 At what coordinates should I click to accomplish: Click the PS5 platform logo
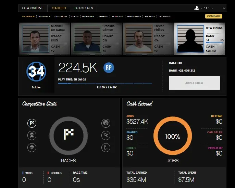(x=203, y=8)
